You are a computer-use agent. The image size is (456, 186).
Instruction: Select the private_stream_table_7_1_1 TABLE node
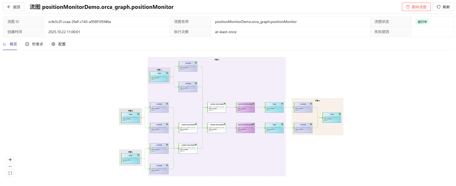(x=274, y=107)
